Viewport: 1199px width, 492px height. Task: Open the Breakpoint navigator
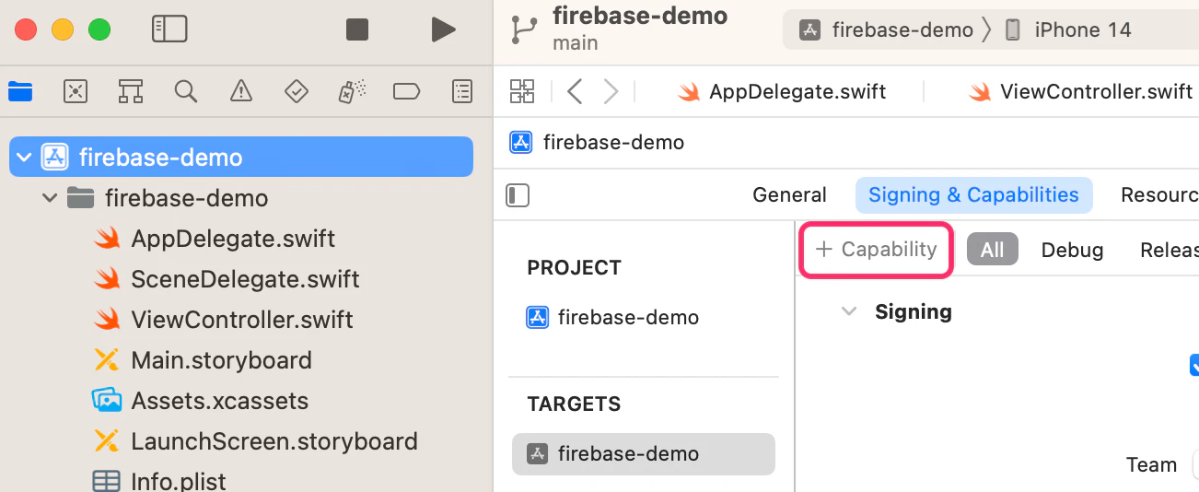pyautogui.click(x=406, y=91)
